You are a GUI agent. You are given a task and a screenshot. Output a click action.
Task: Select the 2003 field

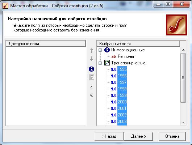pos(122,121)
